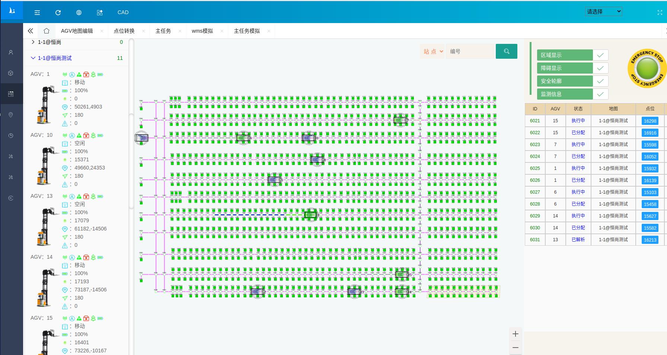Click the green magnifier search button
Viewport: 667px width, 355px height.
click(x=506, y=51)
